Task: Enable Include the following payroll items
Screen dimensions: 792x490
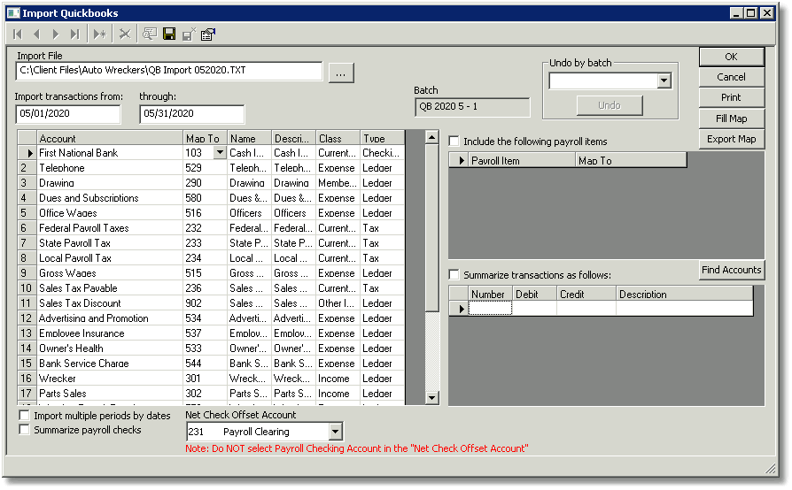Action: pos(454,142)
